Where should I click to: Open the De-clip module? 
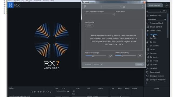pos(153,42)
